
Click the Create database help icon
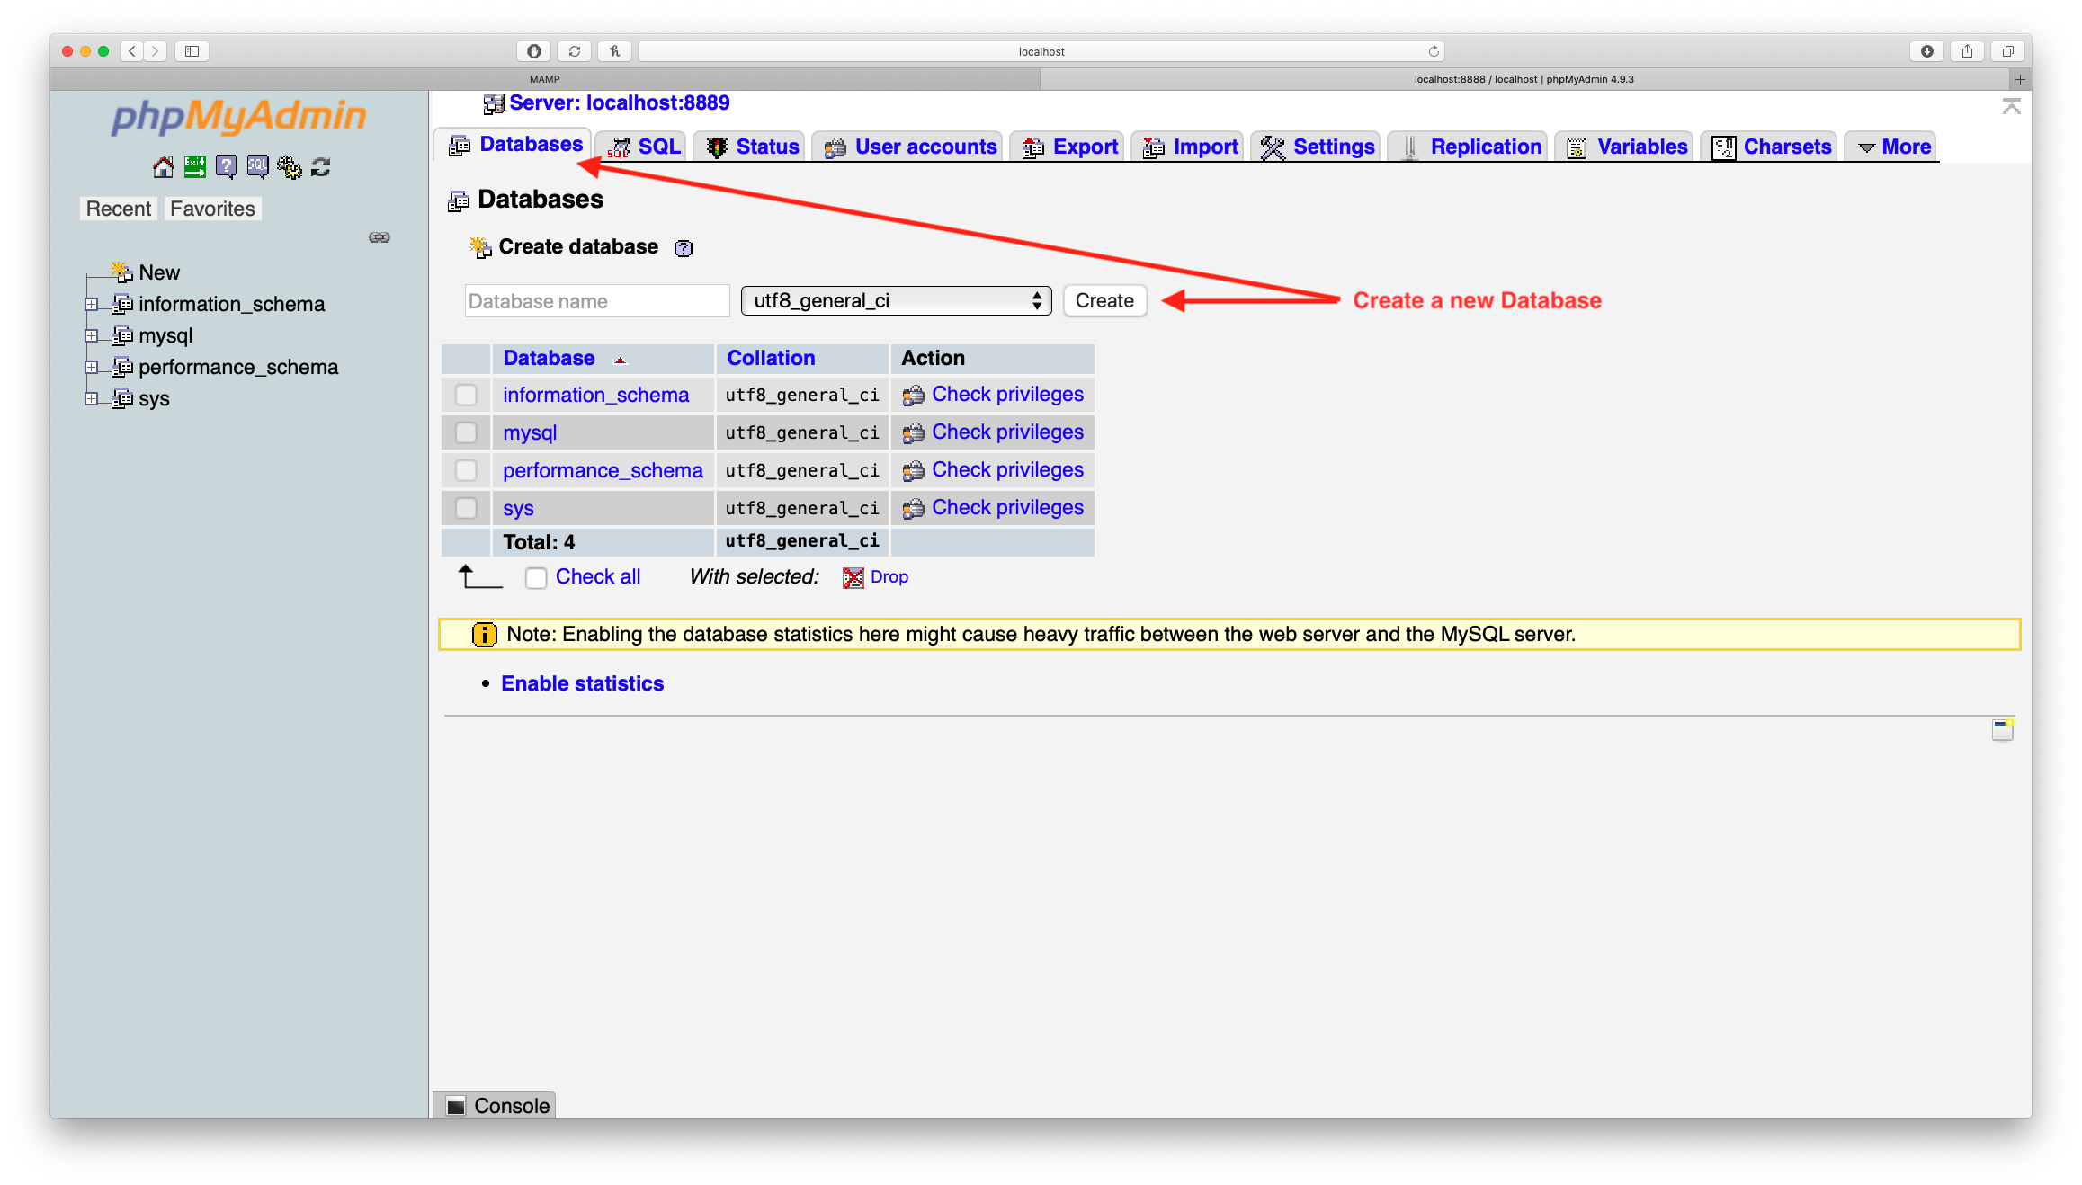pos(684,248)
